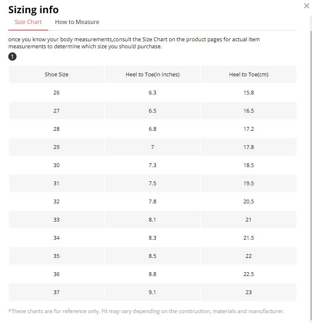Screen dimensions: 312x323
Task: Click the Heel to Toe(cm) column header
Action: click(x=248, y=74)
